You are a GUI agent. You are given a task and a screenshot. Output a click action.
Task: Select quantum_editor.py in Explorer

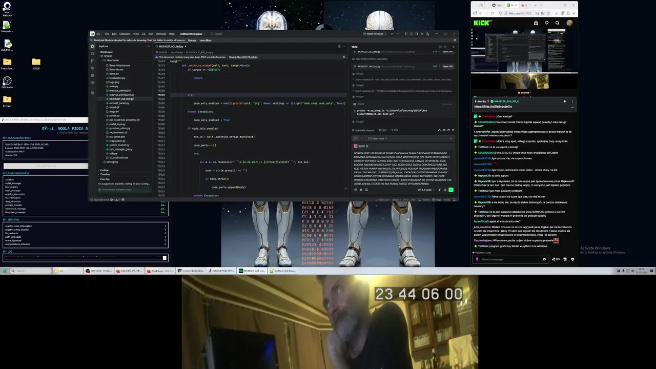pyautogui.click(x=118, y=128)
